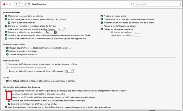Enable 'Activer le mode Cliquer pour ajouter'
183x111 pixels.
[x=102, y=26]
